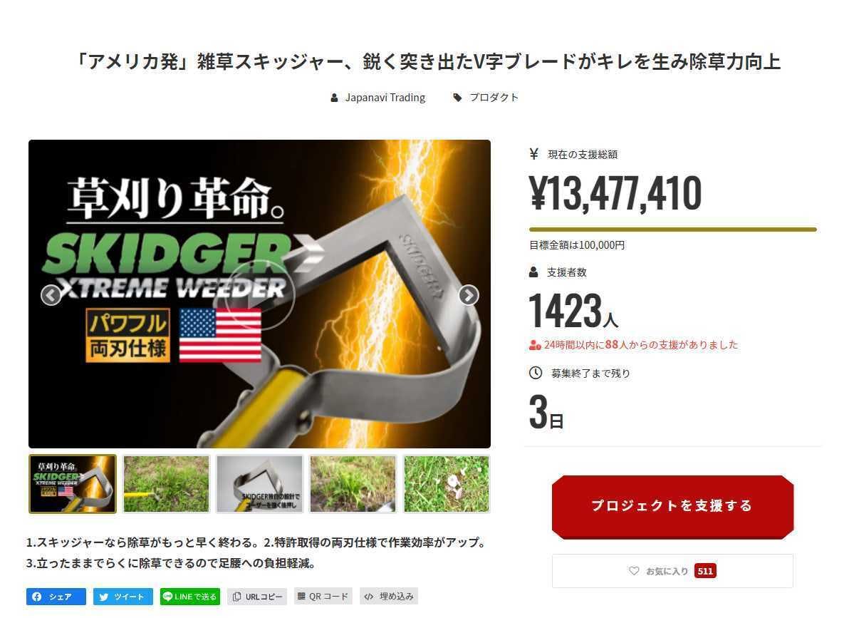
Task: Select the fourth grass weeds thumbnail
Action: click(353, 483)
